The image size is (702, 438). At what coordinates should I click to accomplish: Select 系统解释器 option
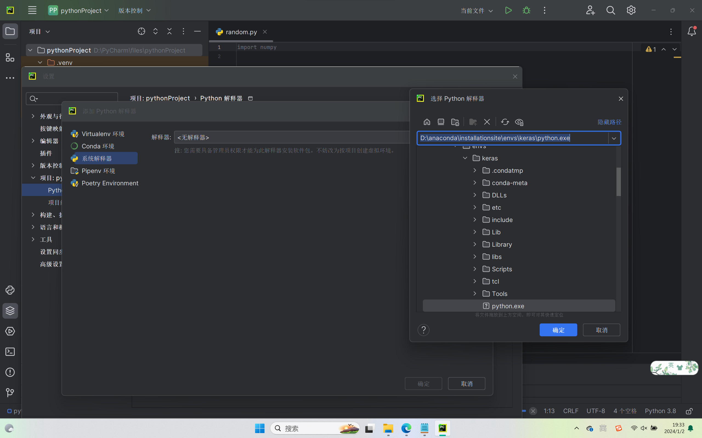click(104, 159)
